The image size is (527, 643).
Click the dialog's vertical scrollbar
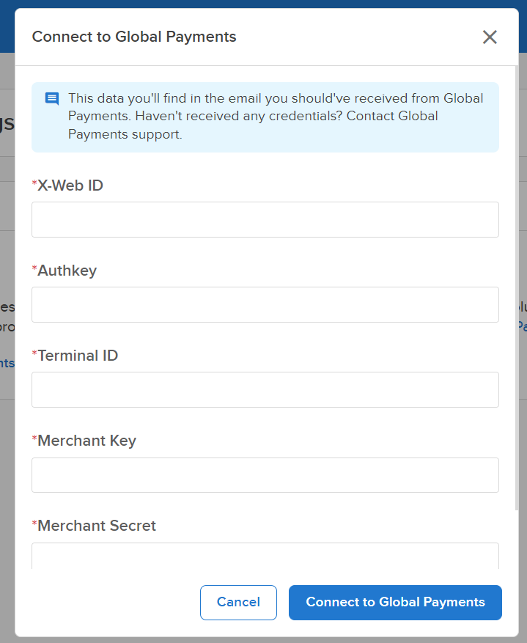516,287
